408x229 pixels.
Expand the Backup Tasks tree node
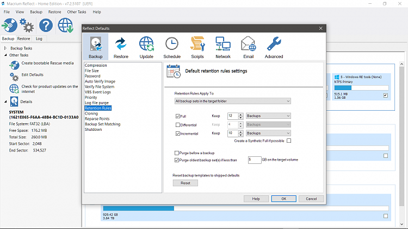coord(5,48)
